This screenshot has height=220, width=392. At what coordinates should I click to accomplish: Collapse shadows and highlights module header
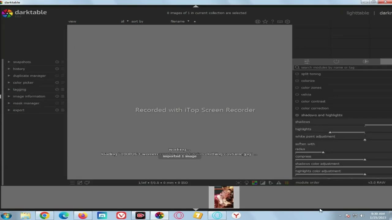tap(322, 115)
